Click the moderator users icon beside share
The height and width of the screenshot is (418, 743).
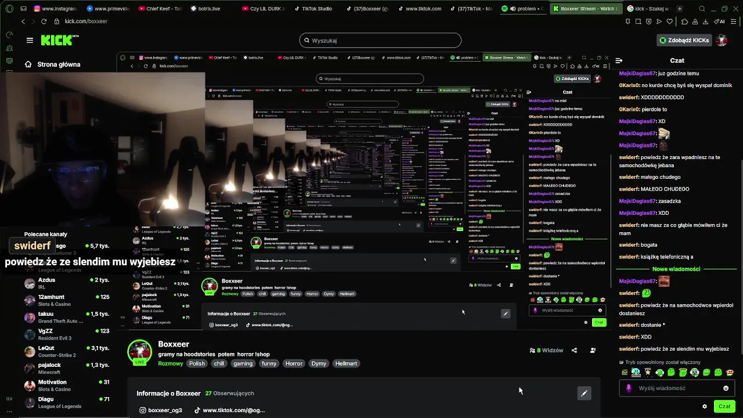tap(593, 350)
